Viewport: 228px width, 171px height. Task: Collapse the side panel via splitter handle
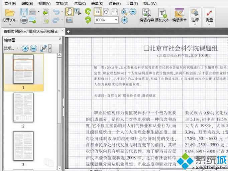click(x=64, y=107)
